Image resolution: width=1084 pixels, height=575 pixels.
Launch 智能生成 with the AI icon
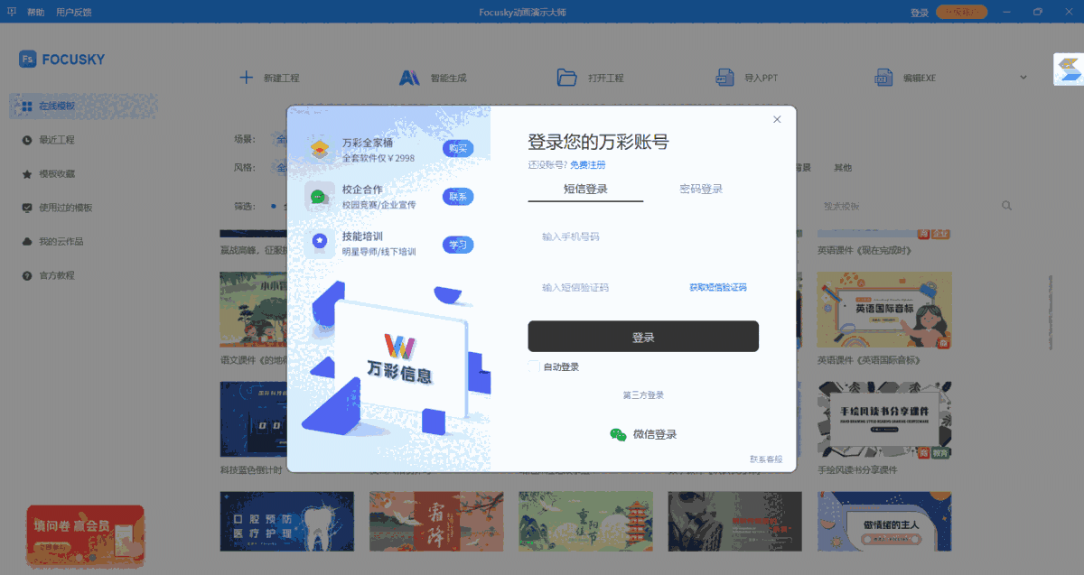coord(410,78)
